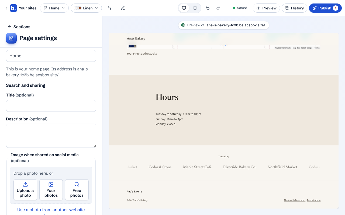The height and width of the screenshot is (215, 345).
Task: Click the Ana's Bakery header logo in the preview
Action: tap(136, 38)
